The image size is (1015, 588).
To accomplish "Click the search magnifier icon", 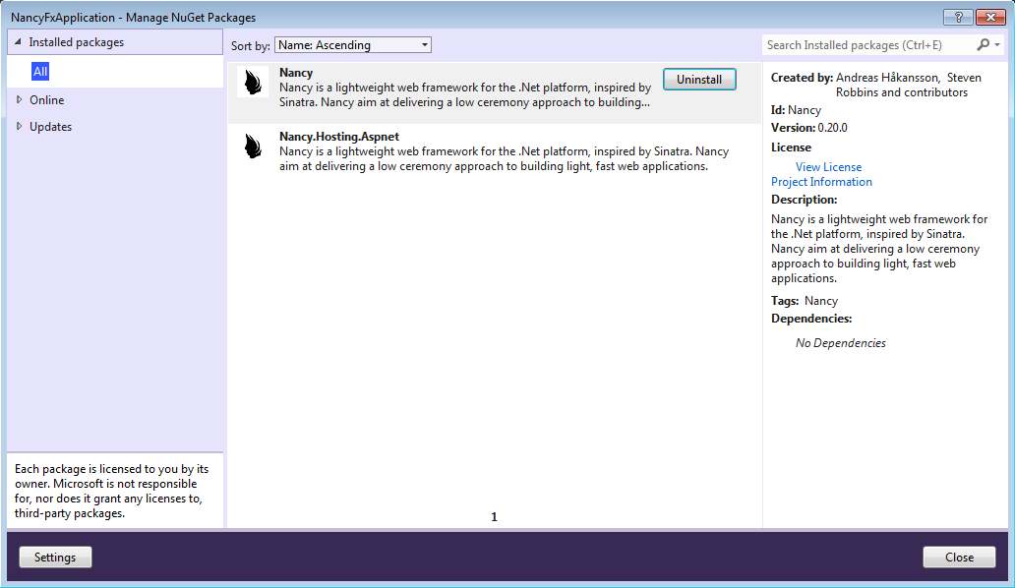I will 983,44.
